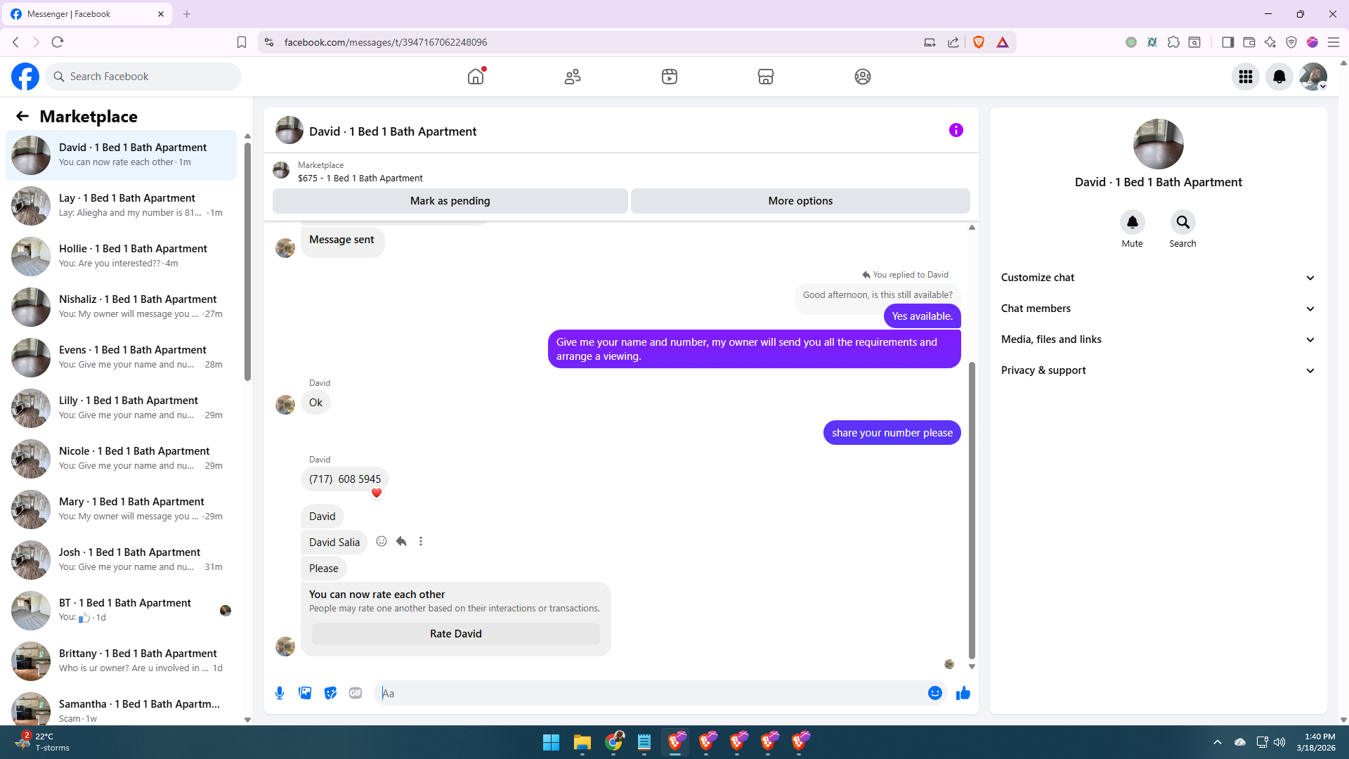The width and height of the screenshot is (1349, 759).
Task: Click the Rate David button
Action: click(455, 634)
